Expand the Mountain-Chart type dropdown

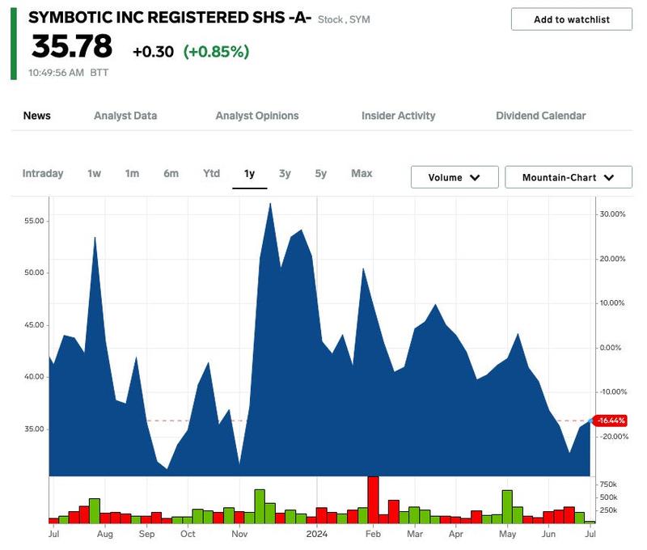[568, 177]
